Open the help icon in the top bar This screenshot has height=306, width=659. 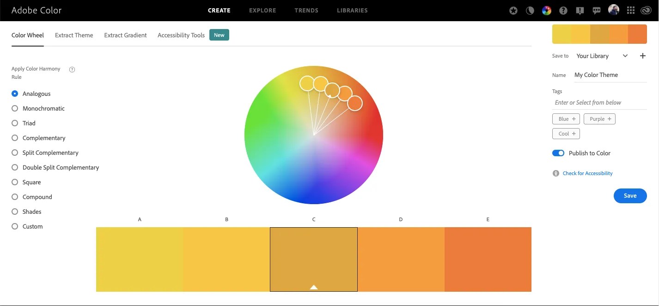coord(563,10)
